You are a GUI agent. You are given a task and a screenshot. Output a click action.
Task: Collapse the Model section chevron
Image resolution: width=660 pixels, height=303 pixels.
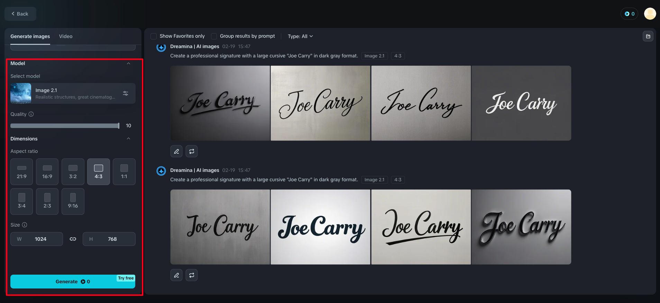click(128, 63)
